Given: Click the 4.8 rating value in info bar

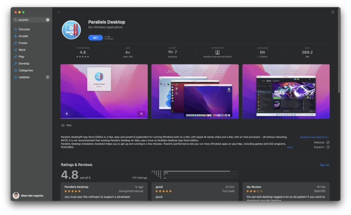Looking at the screenshot, I should click(x=83, y=52).
